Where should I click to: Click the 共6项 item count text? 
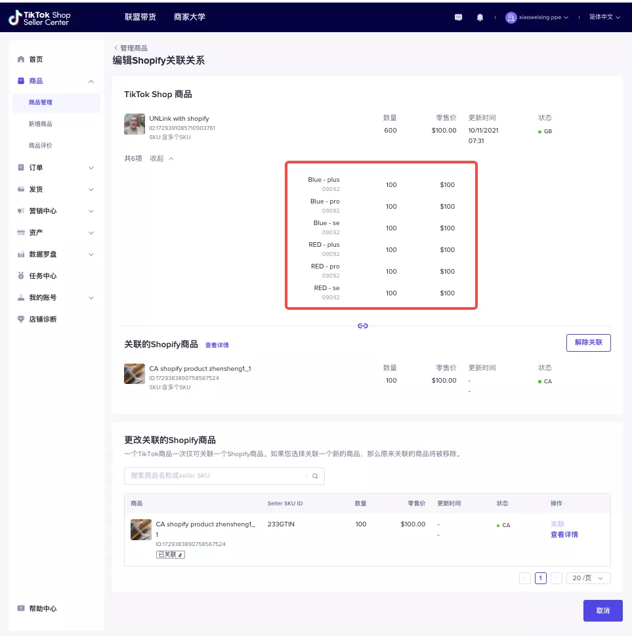[x=133, y=158]
